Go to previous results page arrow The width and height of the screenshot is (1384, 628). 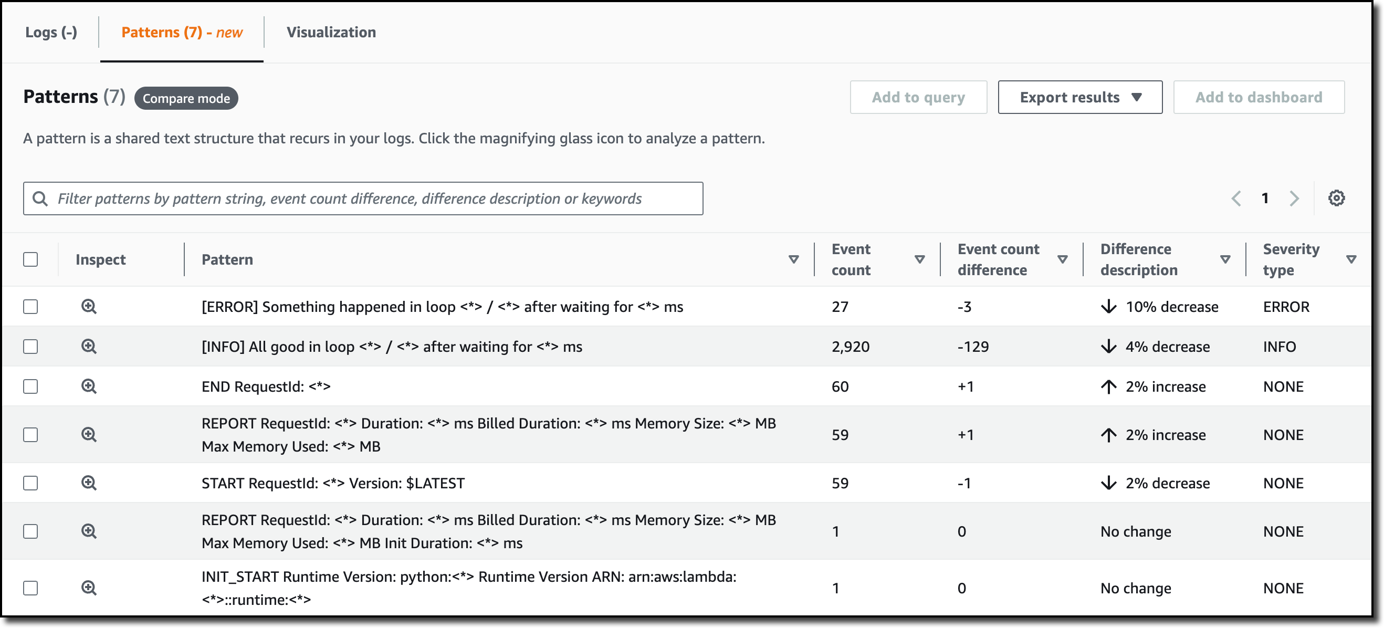1236,198
